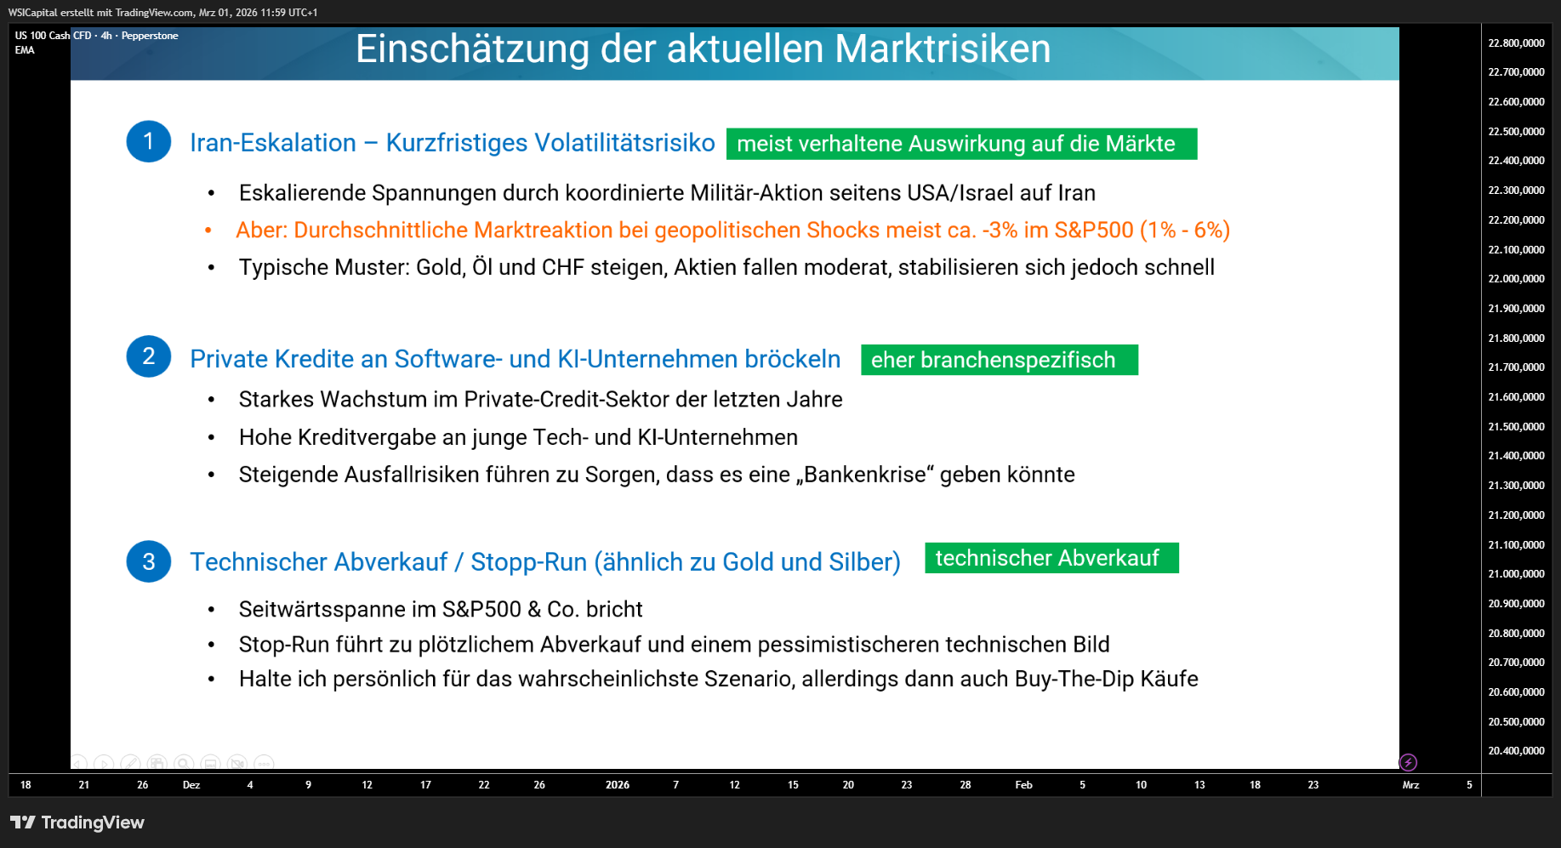Click the blue circle numbered 2
This screenshot has width=1561, height=848.
(149, 356)
